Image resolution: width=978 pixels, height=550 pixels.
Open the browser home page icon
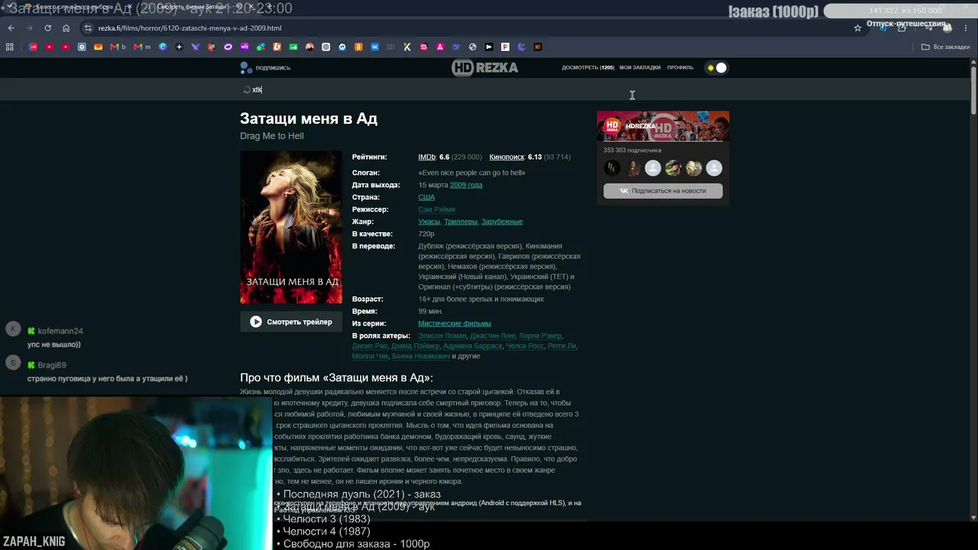point(66,28)
